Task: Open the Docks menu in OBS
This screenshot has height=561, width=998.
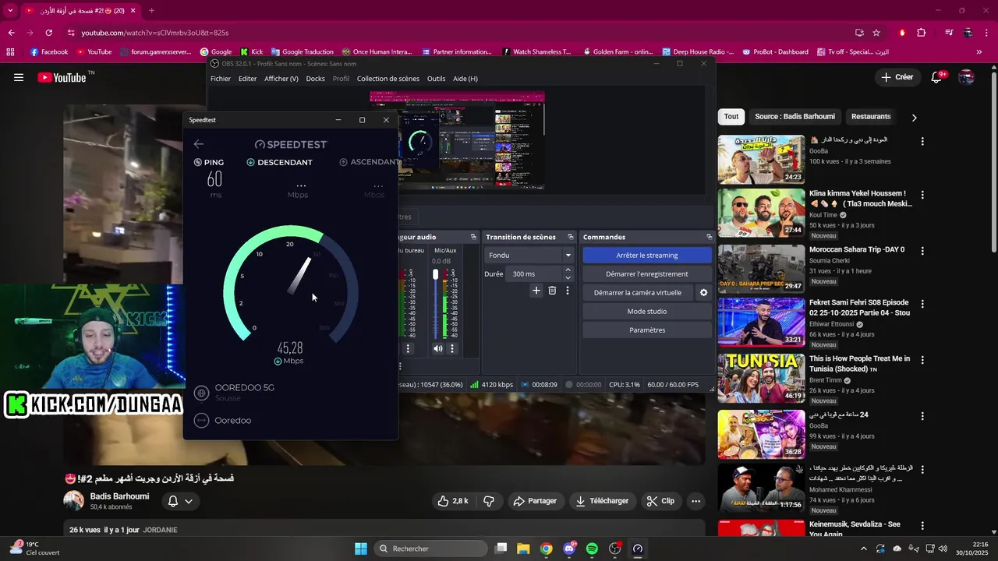Action: (x=315, y=79)
